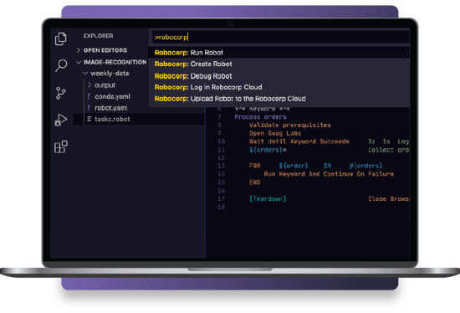Select tasks.robot in the explorer
The image size is (460, 313).
click(112, 119)
